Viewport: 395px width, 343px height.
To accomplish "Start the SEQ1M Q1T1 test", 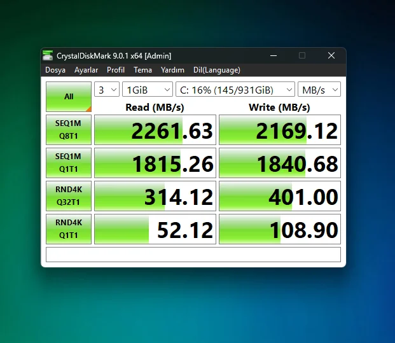I will tap(69, 163).
